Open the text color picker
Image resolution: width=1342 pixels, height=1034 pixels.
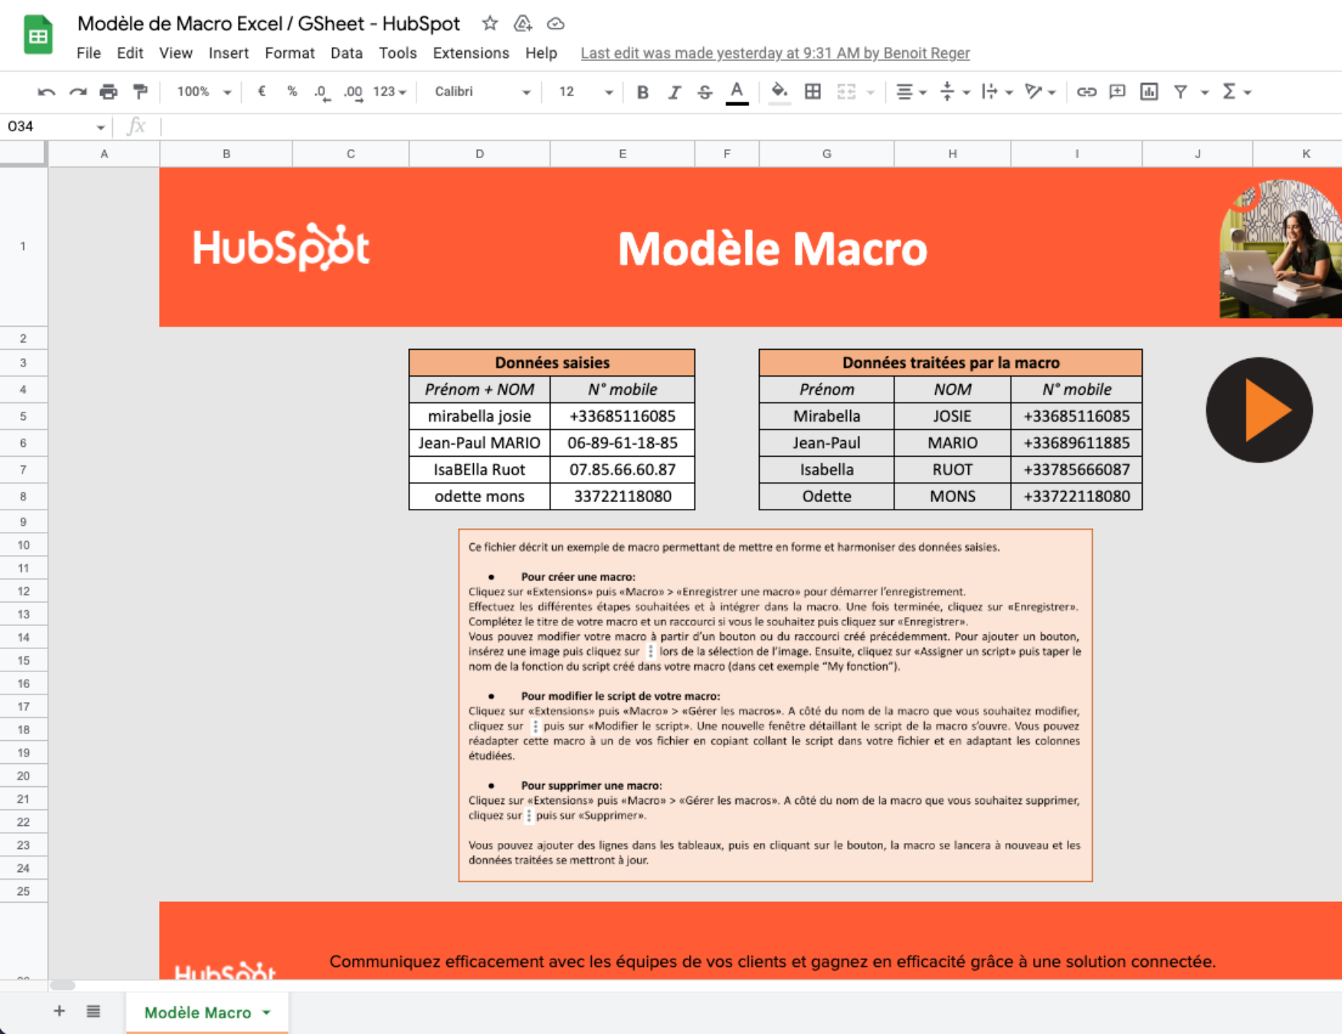pos(737,93)
